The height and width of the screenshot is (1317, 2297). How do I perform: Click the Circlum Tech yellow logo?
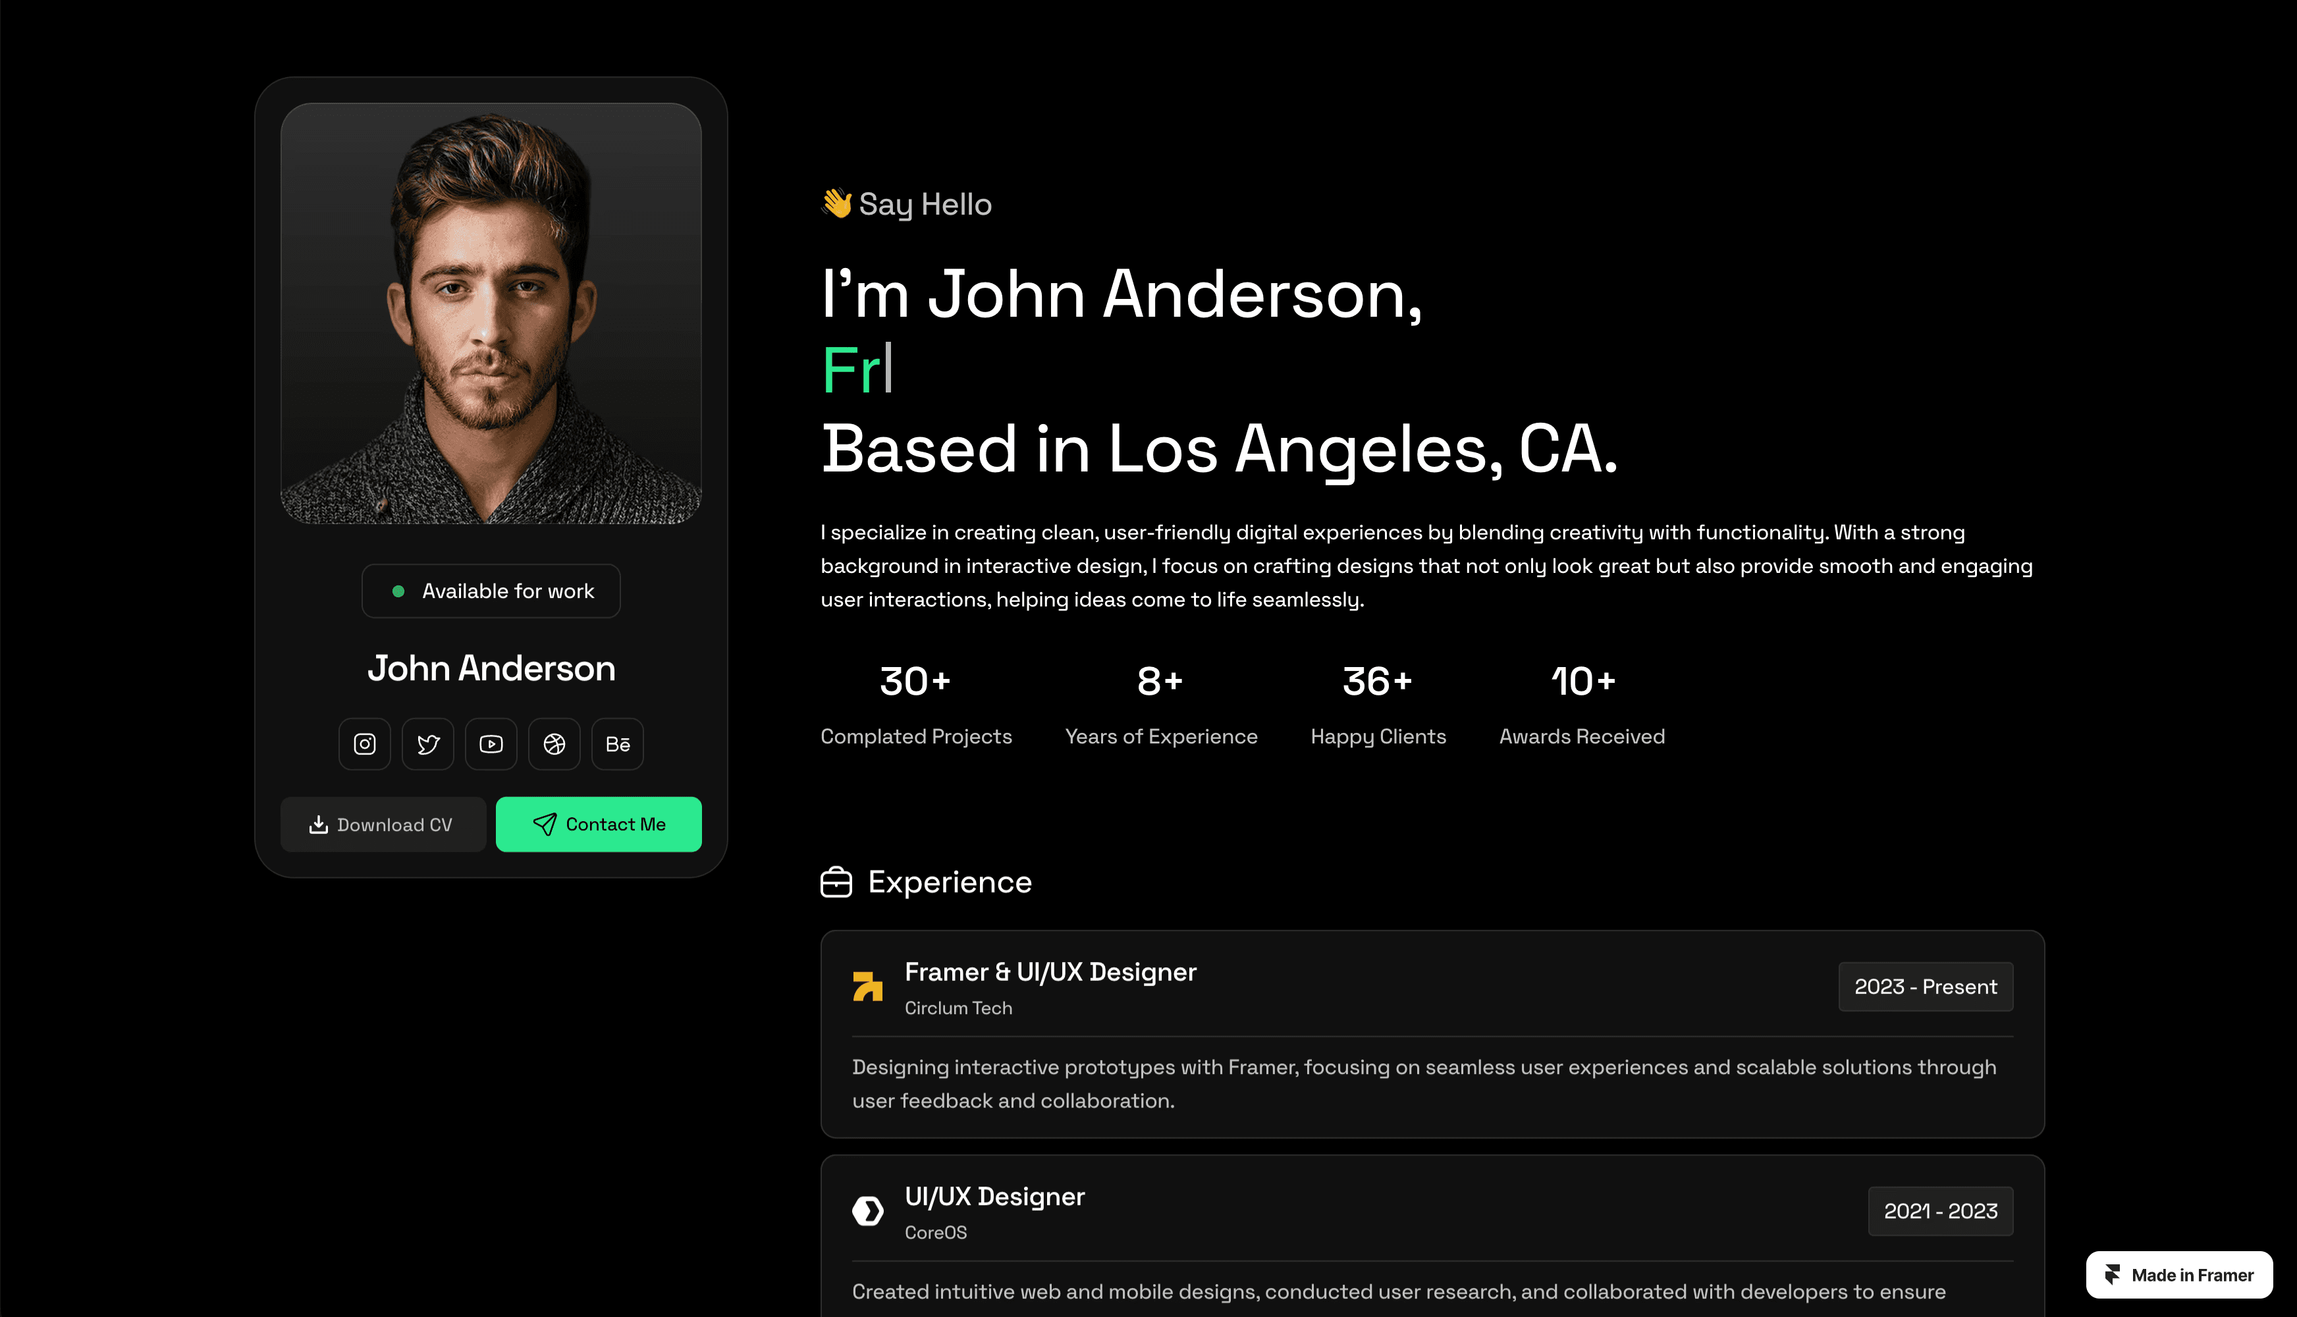[867, 986]
